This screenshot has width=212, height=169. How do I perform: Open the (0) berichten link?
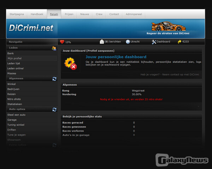(113, 41)
